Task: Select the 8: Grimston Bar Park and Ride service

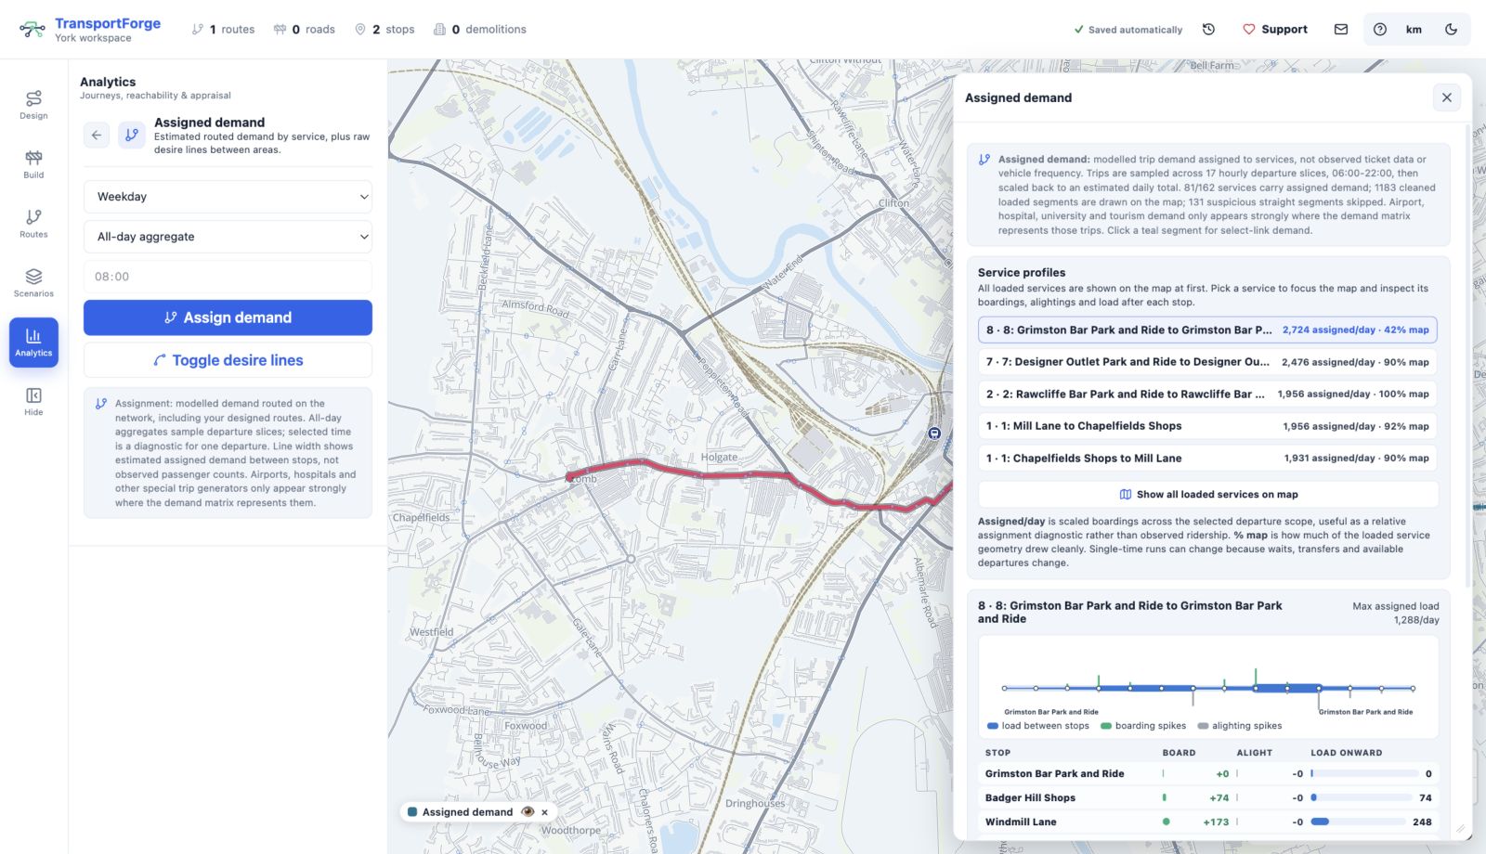Action: pyautogui.click(x=1207, y=330)
